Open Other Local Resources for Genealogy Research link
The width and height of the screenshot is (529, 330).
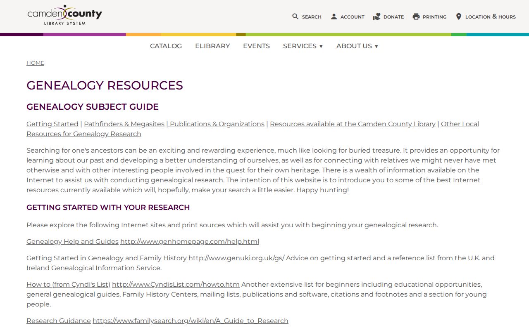point(253,129)
